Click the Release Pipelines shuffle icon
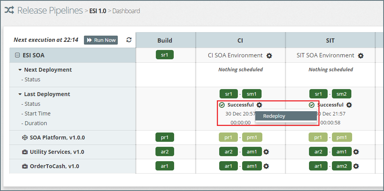Image resolution: width=384 pixels, height=191 pixels. pyautogui.click(x=9, y=10)
